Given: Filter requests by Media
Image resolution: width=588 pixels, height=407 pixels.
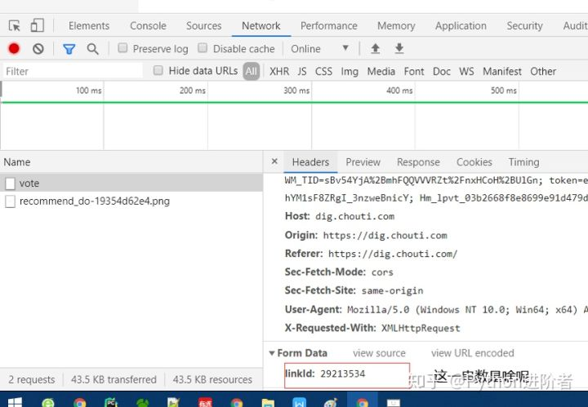Looking at the screenshot, I should click(381, 71).
